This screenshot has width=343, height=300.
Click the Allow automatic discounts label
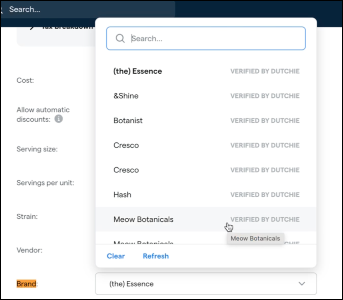43,115
